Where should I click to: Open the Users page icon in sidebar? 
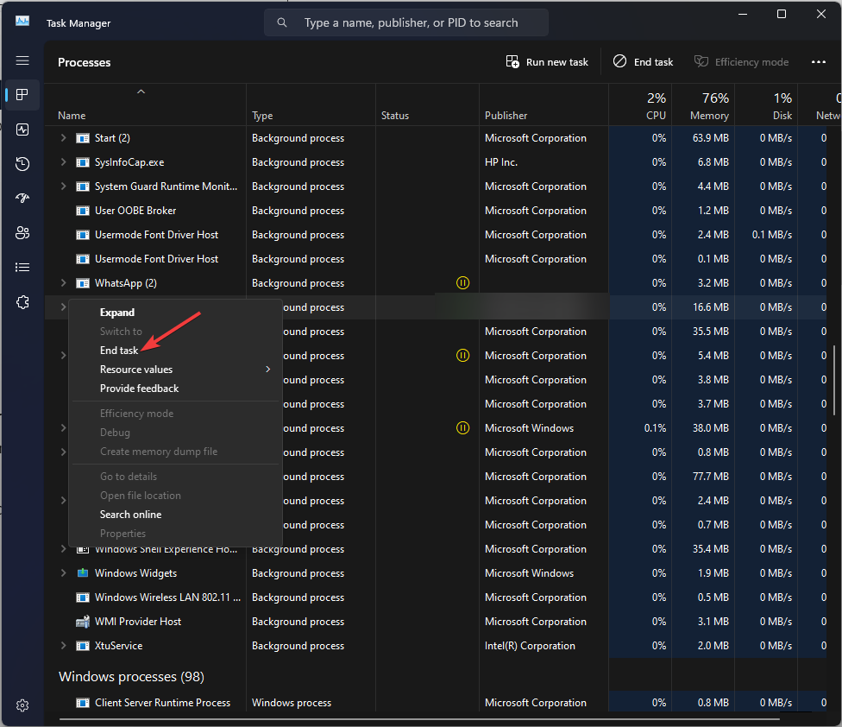click(22, 232)
